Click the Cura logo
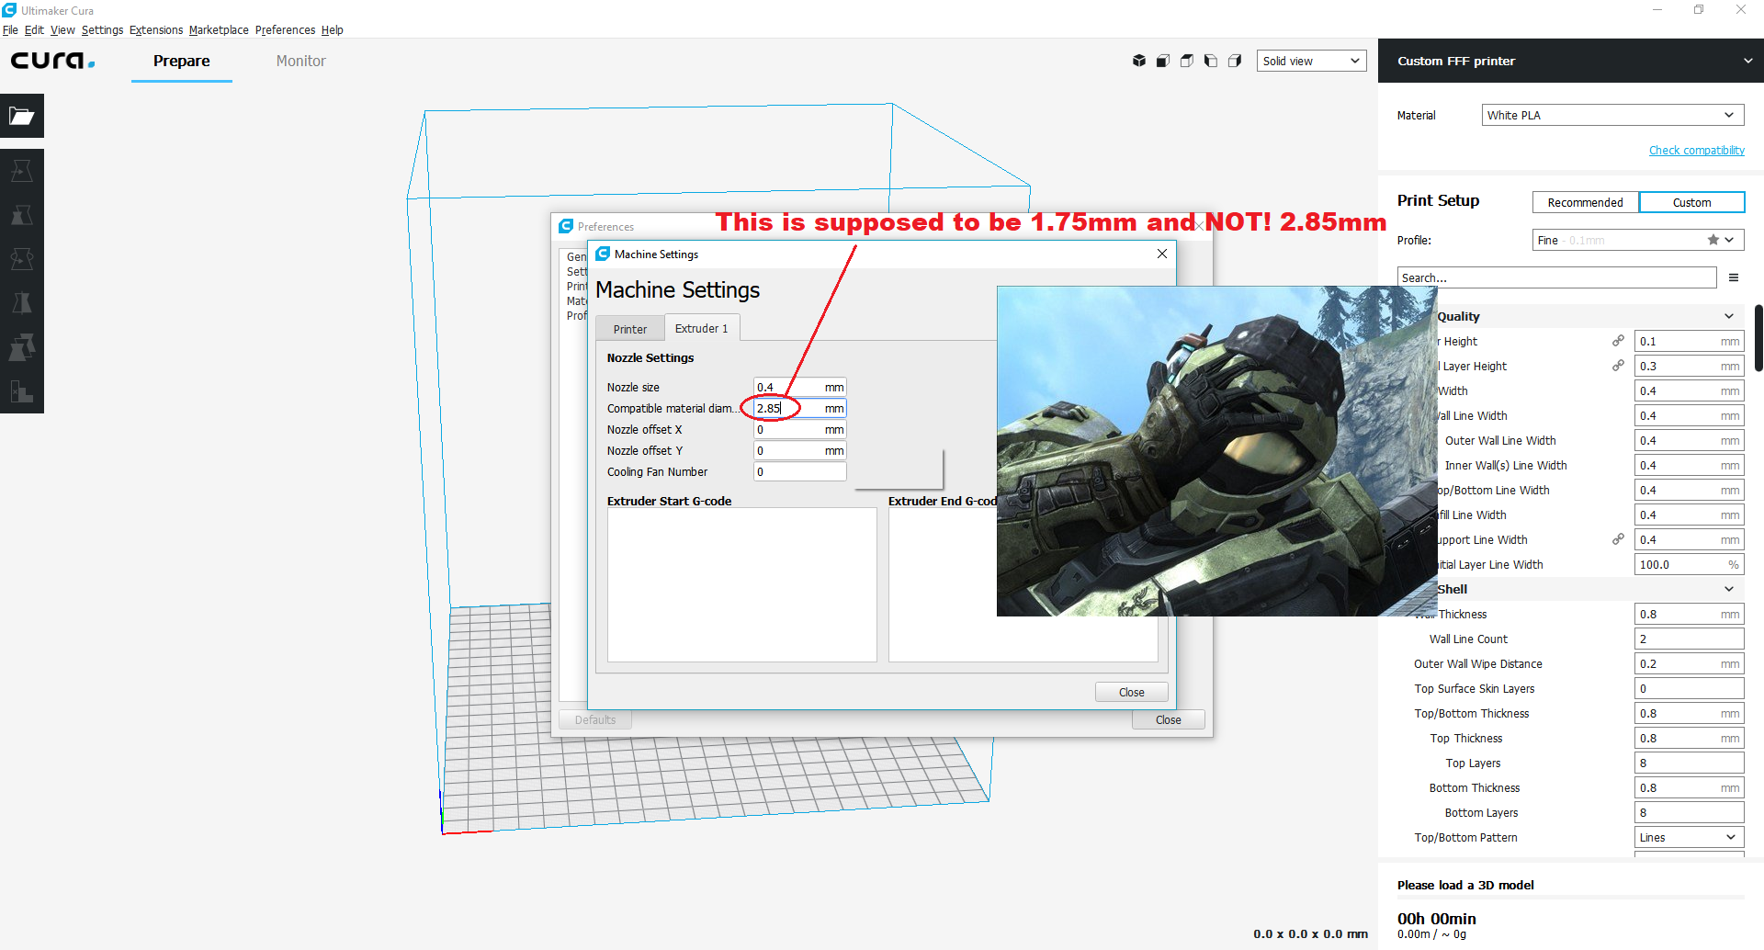Screen dimensions: 1764x950 (x=53, y=61)
